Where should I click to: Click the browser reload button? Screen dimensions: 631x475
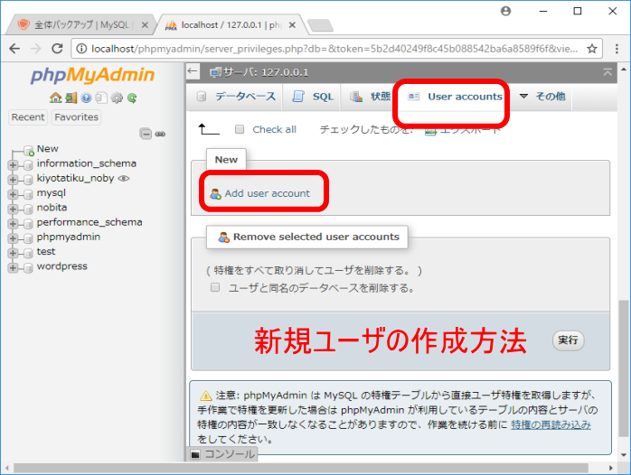point(58,49)
